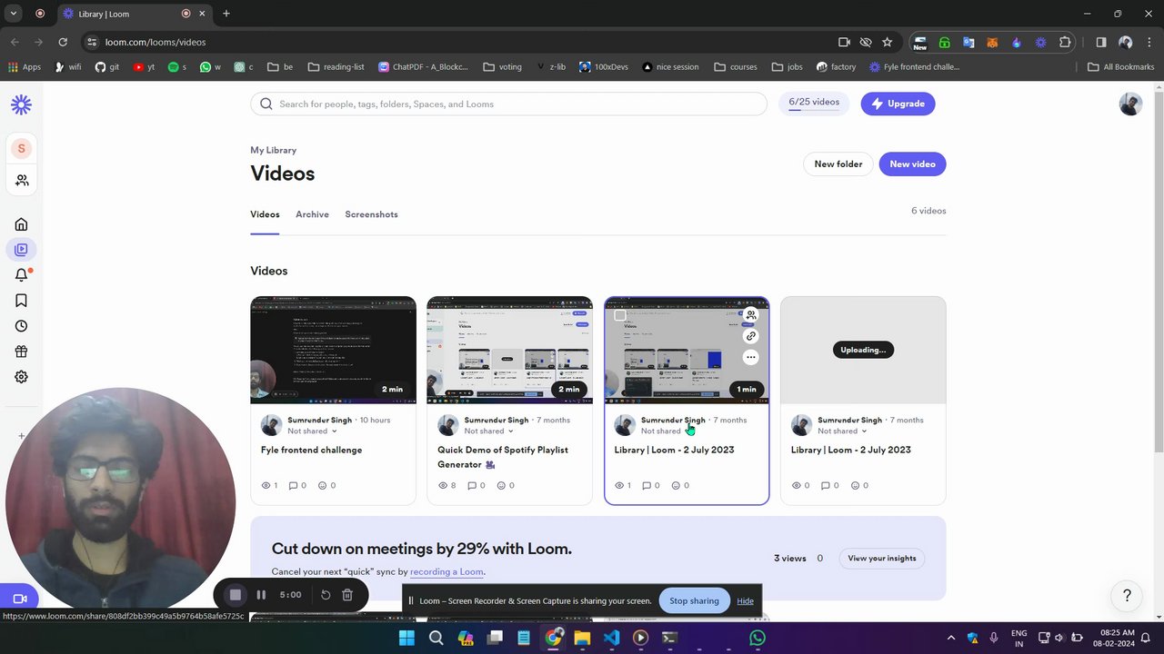
Task: Pause the Loom recording
Action: tap(261, 595)
